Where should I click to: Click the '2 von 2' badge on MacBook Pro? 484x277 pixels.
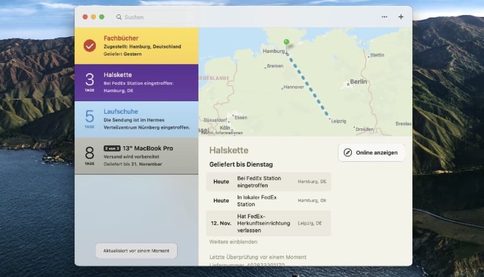click(x=112, y=149)
